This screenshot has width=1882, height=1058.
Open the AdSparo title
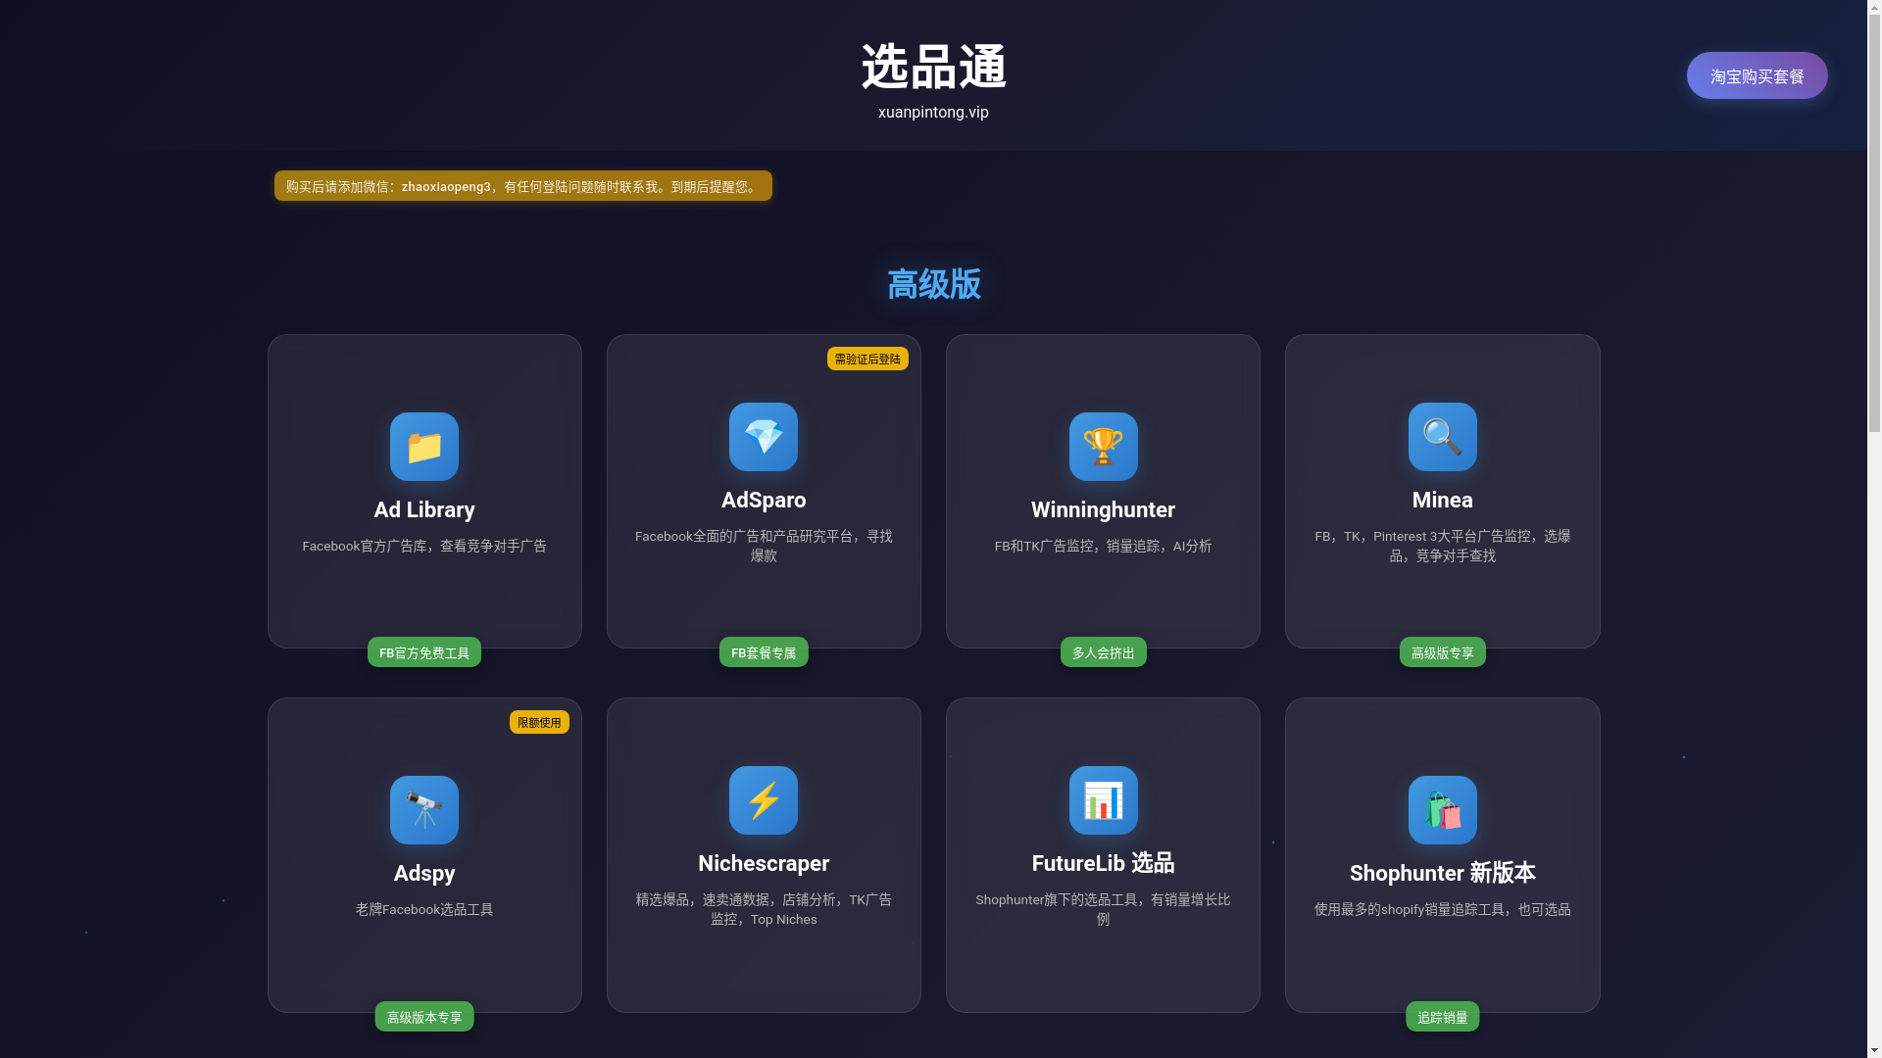click(764, 500)
